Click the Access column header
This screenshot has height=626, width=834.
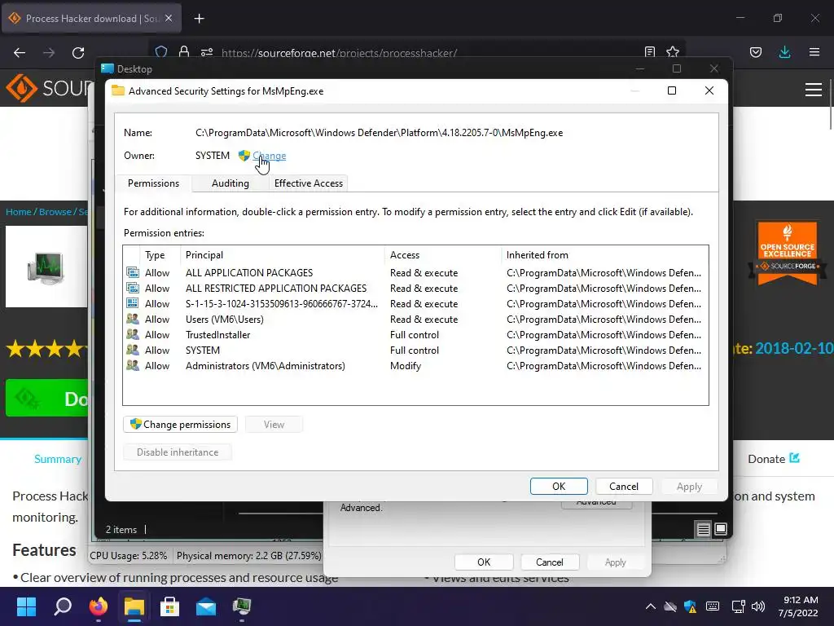pos(442,255)
